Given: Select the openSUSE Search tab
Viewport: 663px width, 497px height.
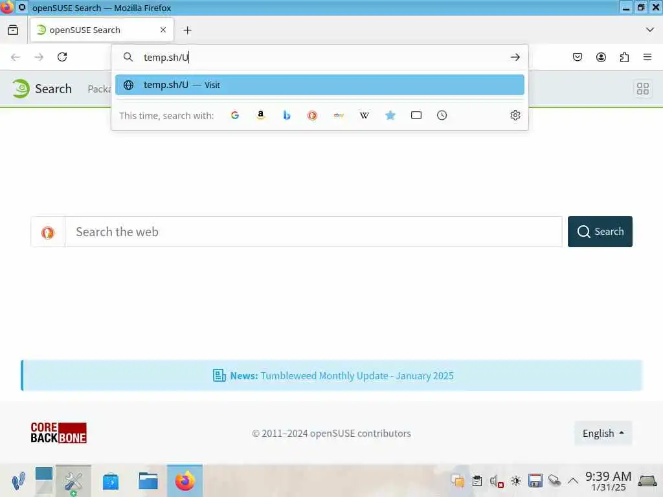Looking at the screenshot, I should click(102, 30).
